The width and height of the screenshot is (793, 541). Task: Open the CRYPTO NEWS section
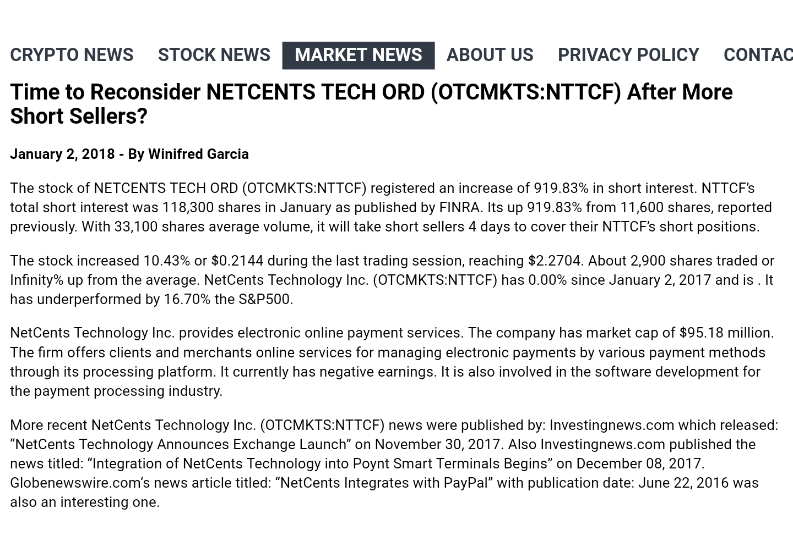(72, 55)
